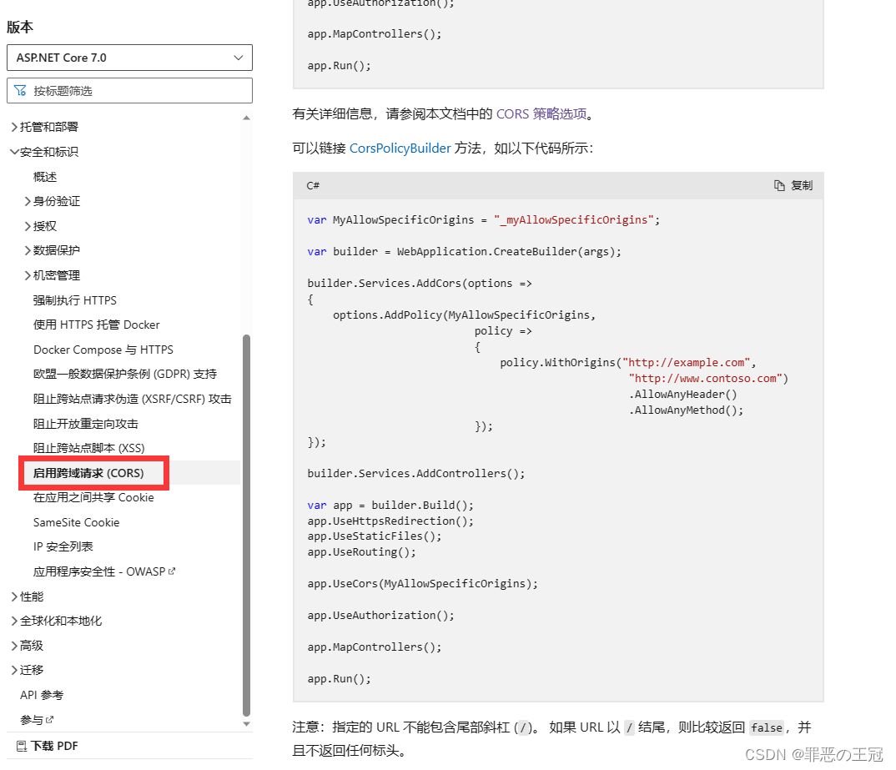Click the filter funnel icon
The width and height of the screenshot is (896, 770).
point(21,91)
